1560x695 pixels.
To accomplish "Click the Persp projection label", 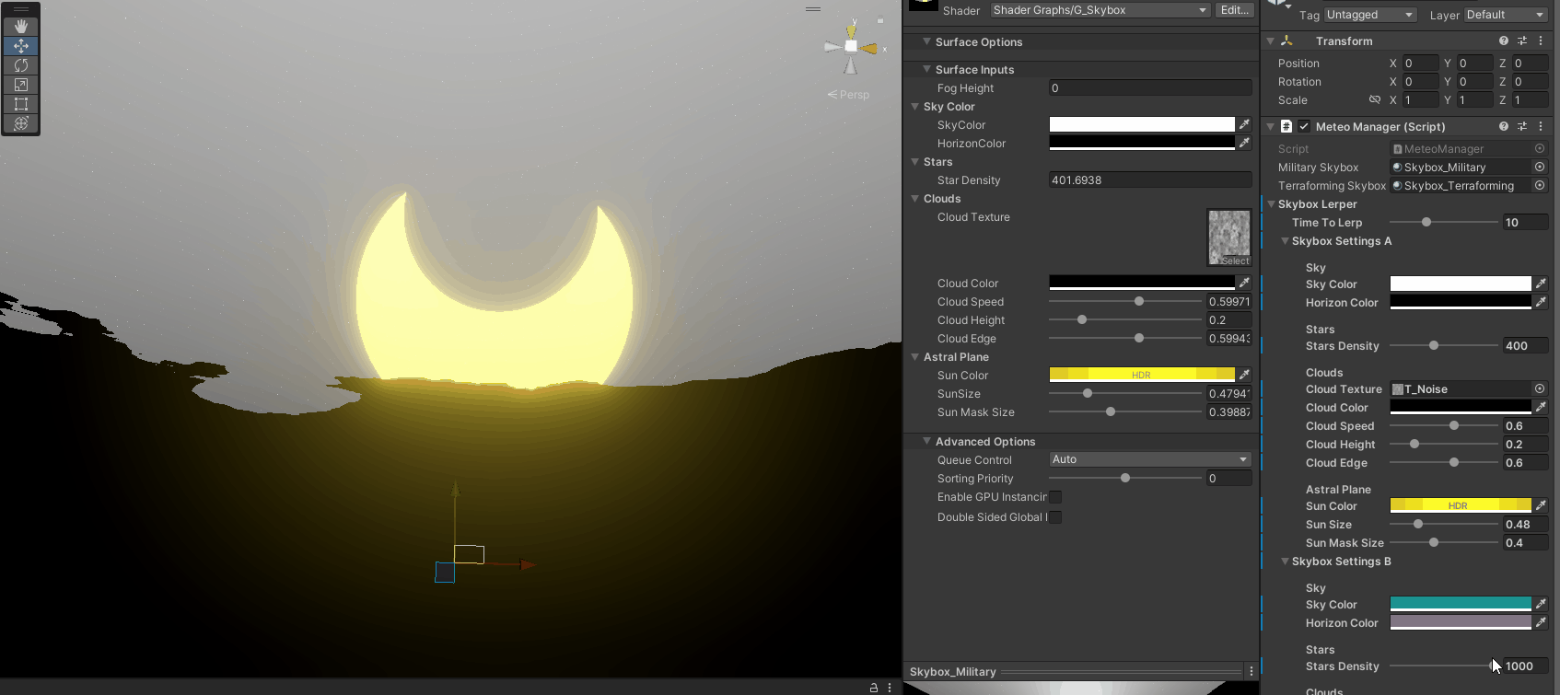I will tap(854, 95).
